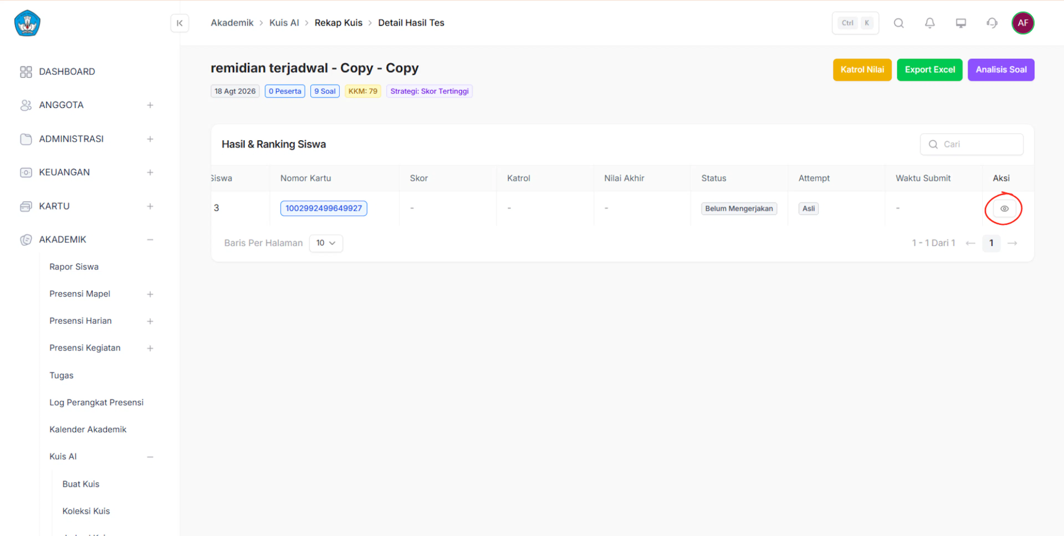Open Koleksi Kuis
The width and height of the screenshot is (1064, 536).
click(x=86, y=511)
